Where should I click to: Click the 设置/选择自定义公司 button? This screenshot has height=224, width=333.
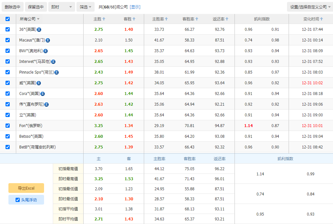tap(309, 6)
